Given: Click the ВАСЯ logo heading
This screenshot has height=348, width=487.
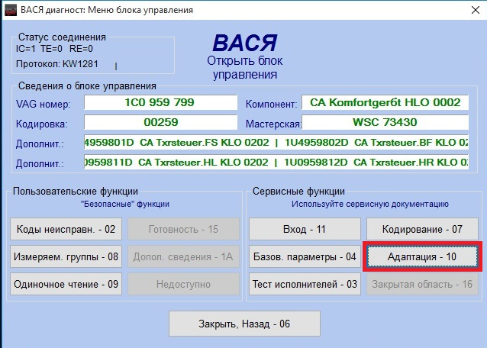Looking at the screenshot, I should [245, 43].
